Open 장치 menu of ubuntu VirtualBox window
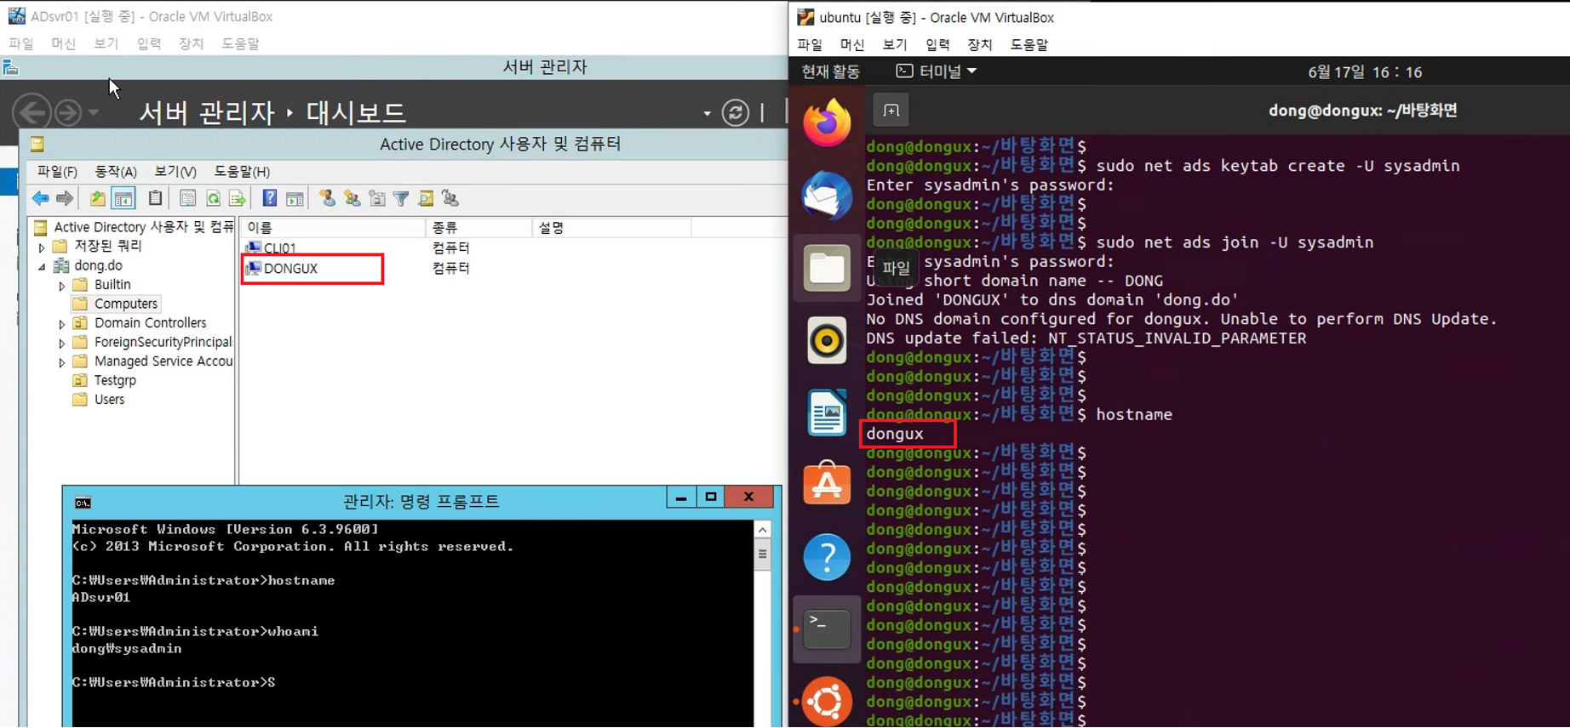The height and width of the screenshot is (728, 1570). [x=980, y=44]
